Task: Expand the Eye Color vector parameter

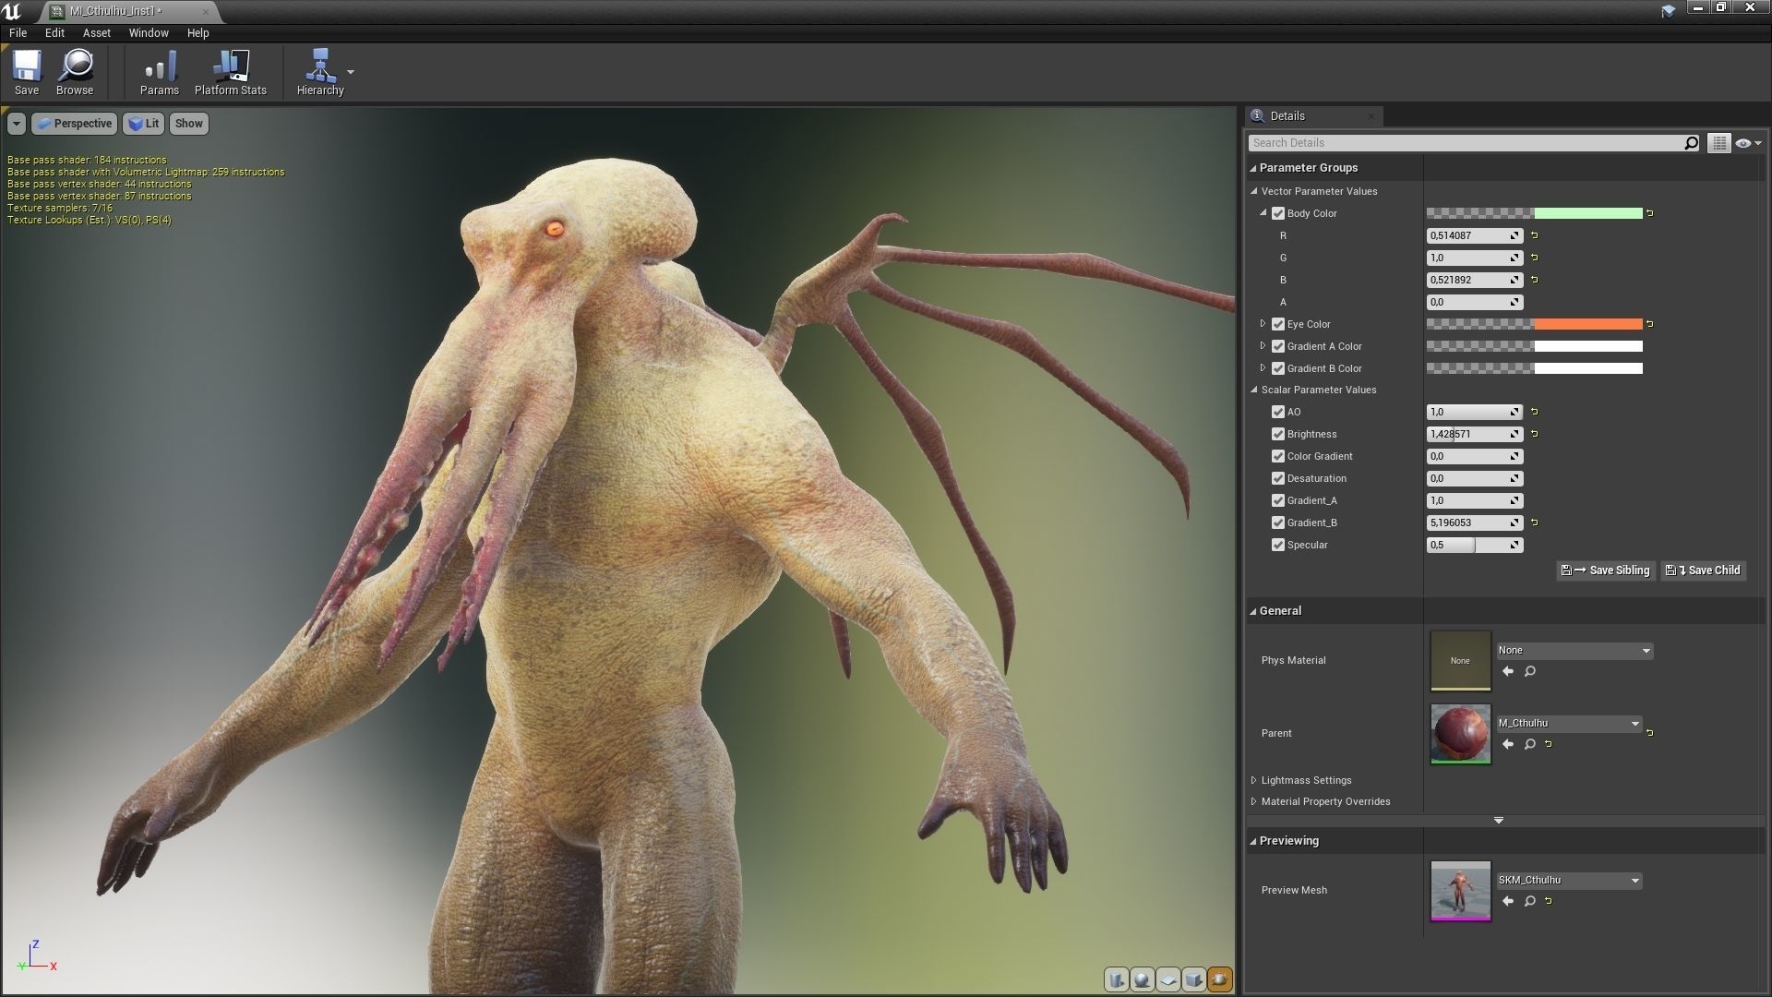Action: [x=1263, y=324]
